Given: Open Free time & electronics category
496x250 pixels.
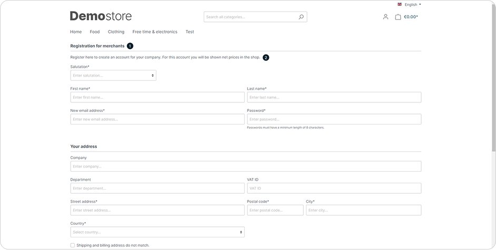Looking at the screenshot, I should (x=155, y=32).
